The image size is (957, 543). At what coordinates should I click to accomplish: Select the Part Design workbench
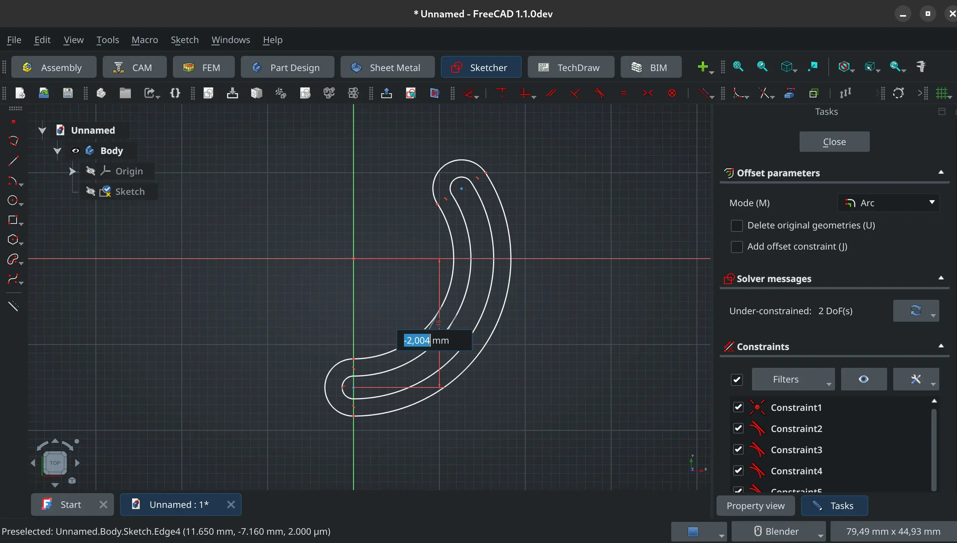tap(294, 66)
